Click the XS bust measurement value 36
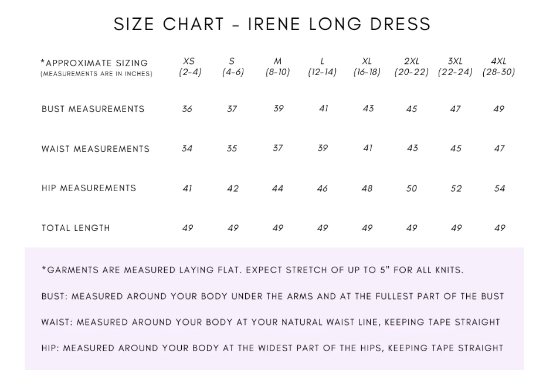This screenshot has width=536, height=387. click(x=187, y=109)
